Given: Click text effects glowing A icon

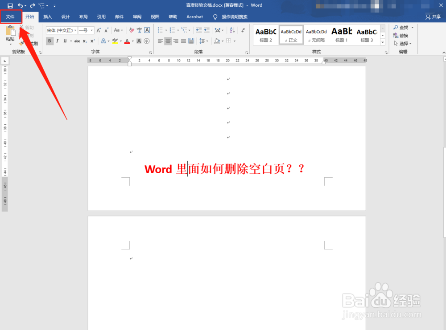Looking at the screenshot, I should coord(103,41).
